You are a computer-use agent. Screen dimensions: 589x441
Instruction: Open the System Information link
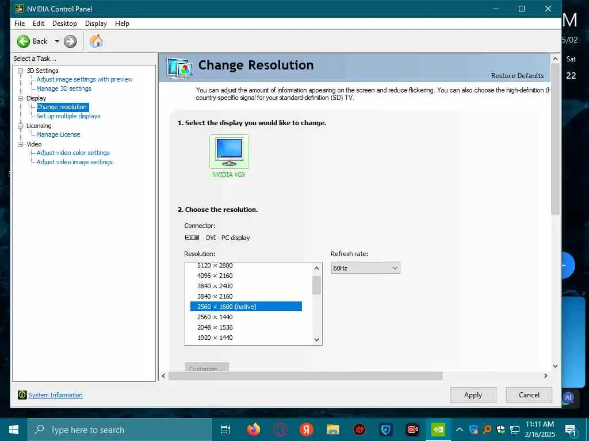[56, 395]
